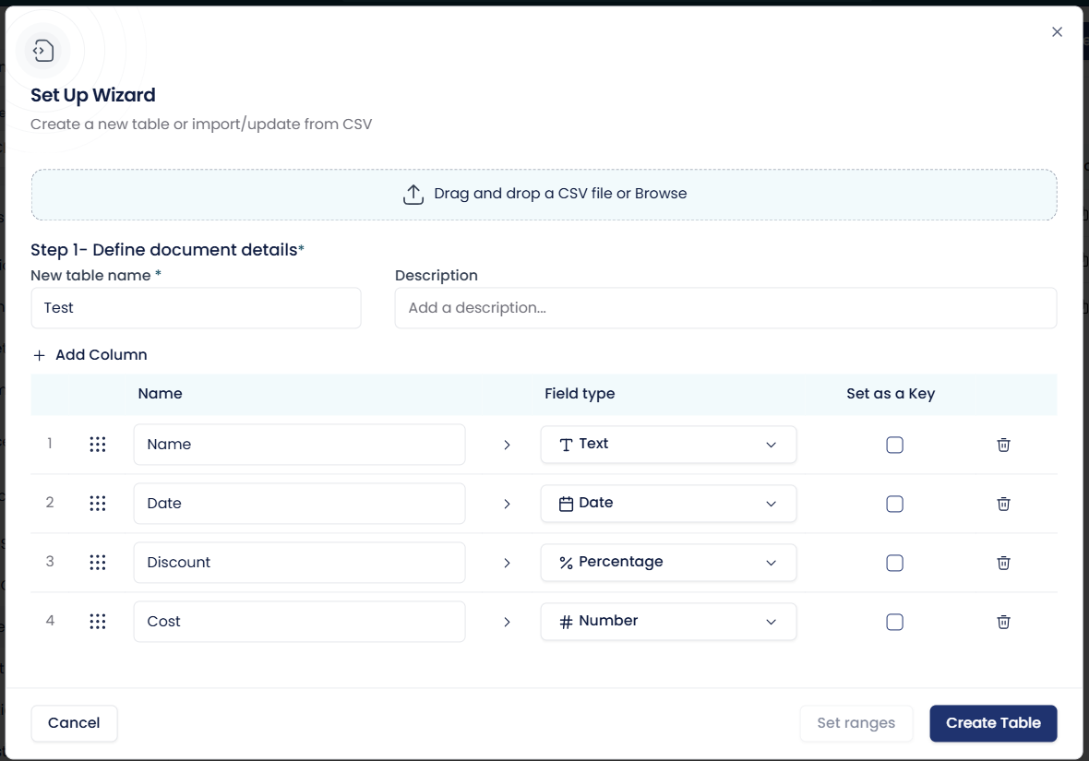Open the Text field type dropdown
The width and height of the screenshot is (1089, 761).
668,445
